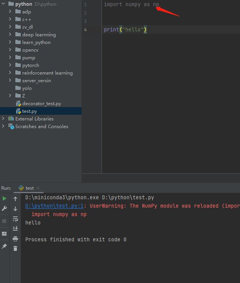Screen dimensions: 240x283
Task: Click the yolo folder icon
Action: point(18,88)
